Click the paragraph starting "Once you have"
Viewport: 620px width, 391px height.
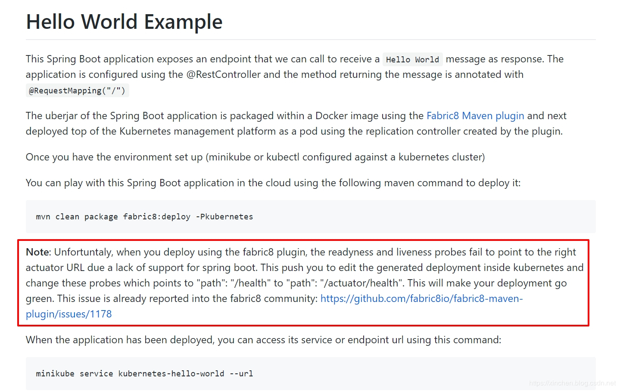[x=255, y=157]
